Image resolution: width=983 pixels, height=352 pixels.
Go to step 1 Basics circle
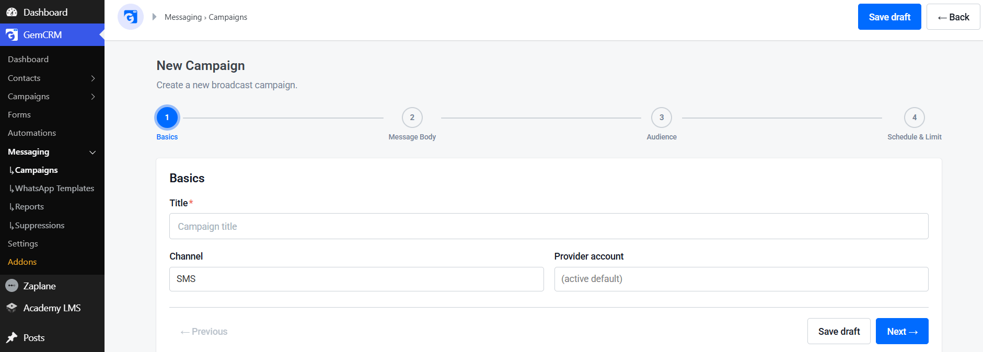coord(167,118)
